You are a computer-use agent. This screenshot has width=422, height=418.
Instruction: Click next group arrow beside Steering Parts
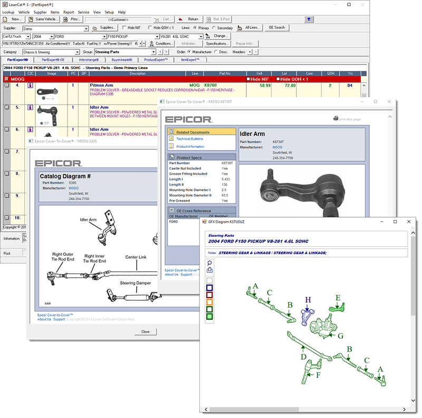point(166,52)
